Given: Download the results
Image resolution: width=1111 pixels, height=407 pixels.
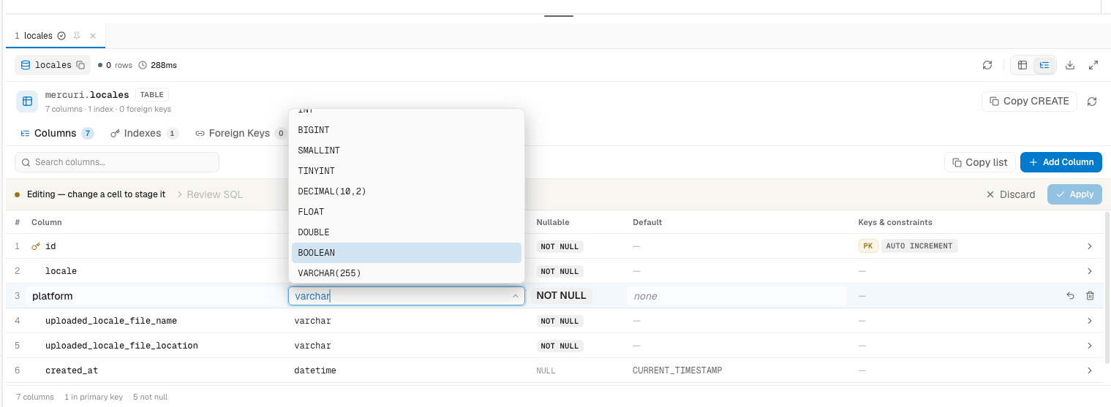Looking at the screenshot, I should tap(1070, 65).
